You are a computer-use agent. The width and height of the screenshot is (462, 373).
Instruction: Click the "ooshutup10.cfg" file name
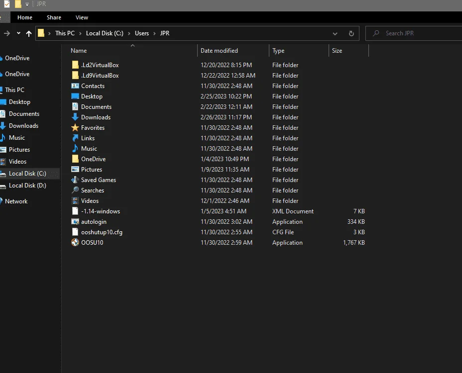click(x=102, y=232)
